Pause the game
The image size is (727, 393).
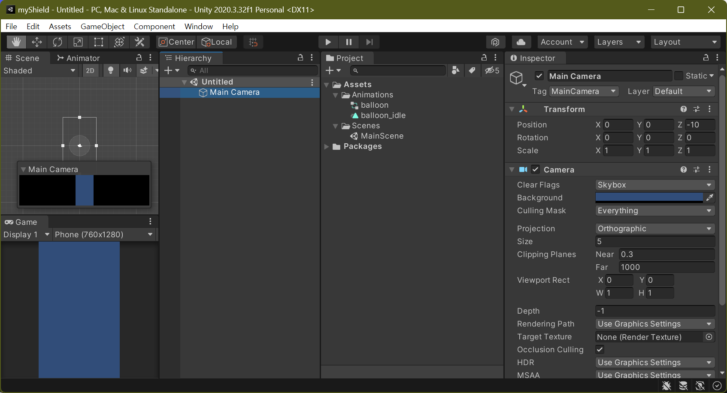[349, 42]
